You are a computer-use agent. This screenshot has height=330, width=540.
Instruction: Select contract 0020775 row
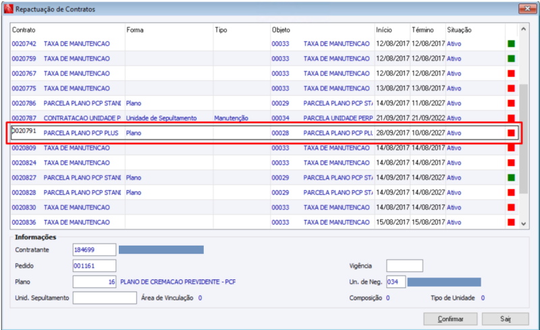(x=265, y=88)
